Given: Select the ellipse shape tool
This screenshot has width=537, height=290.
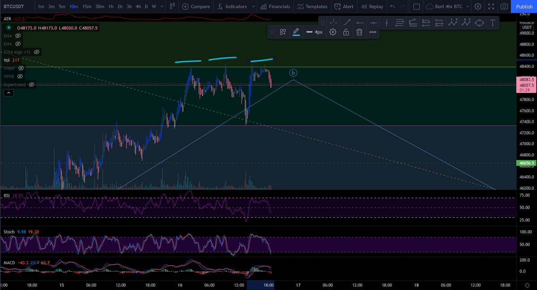Looking at the screenshot, I should 479,22.
